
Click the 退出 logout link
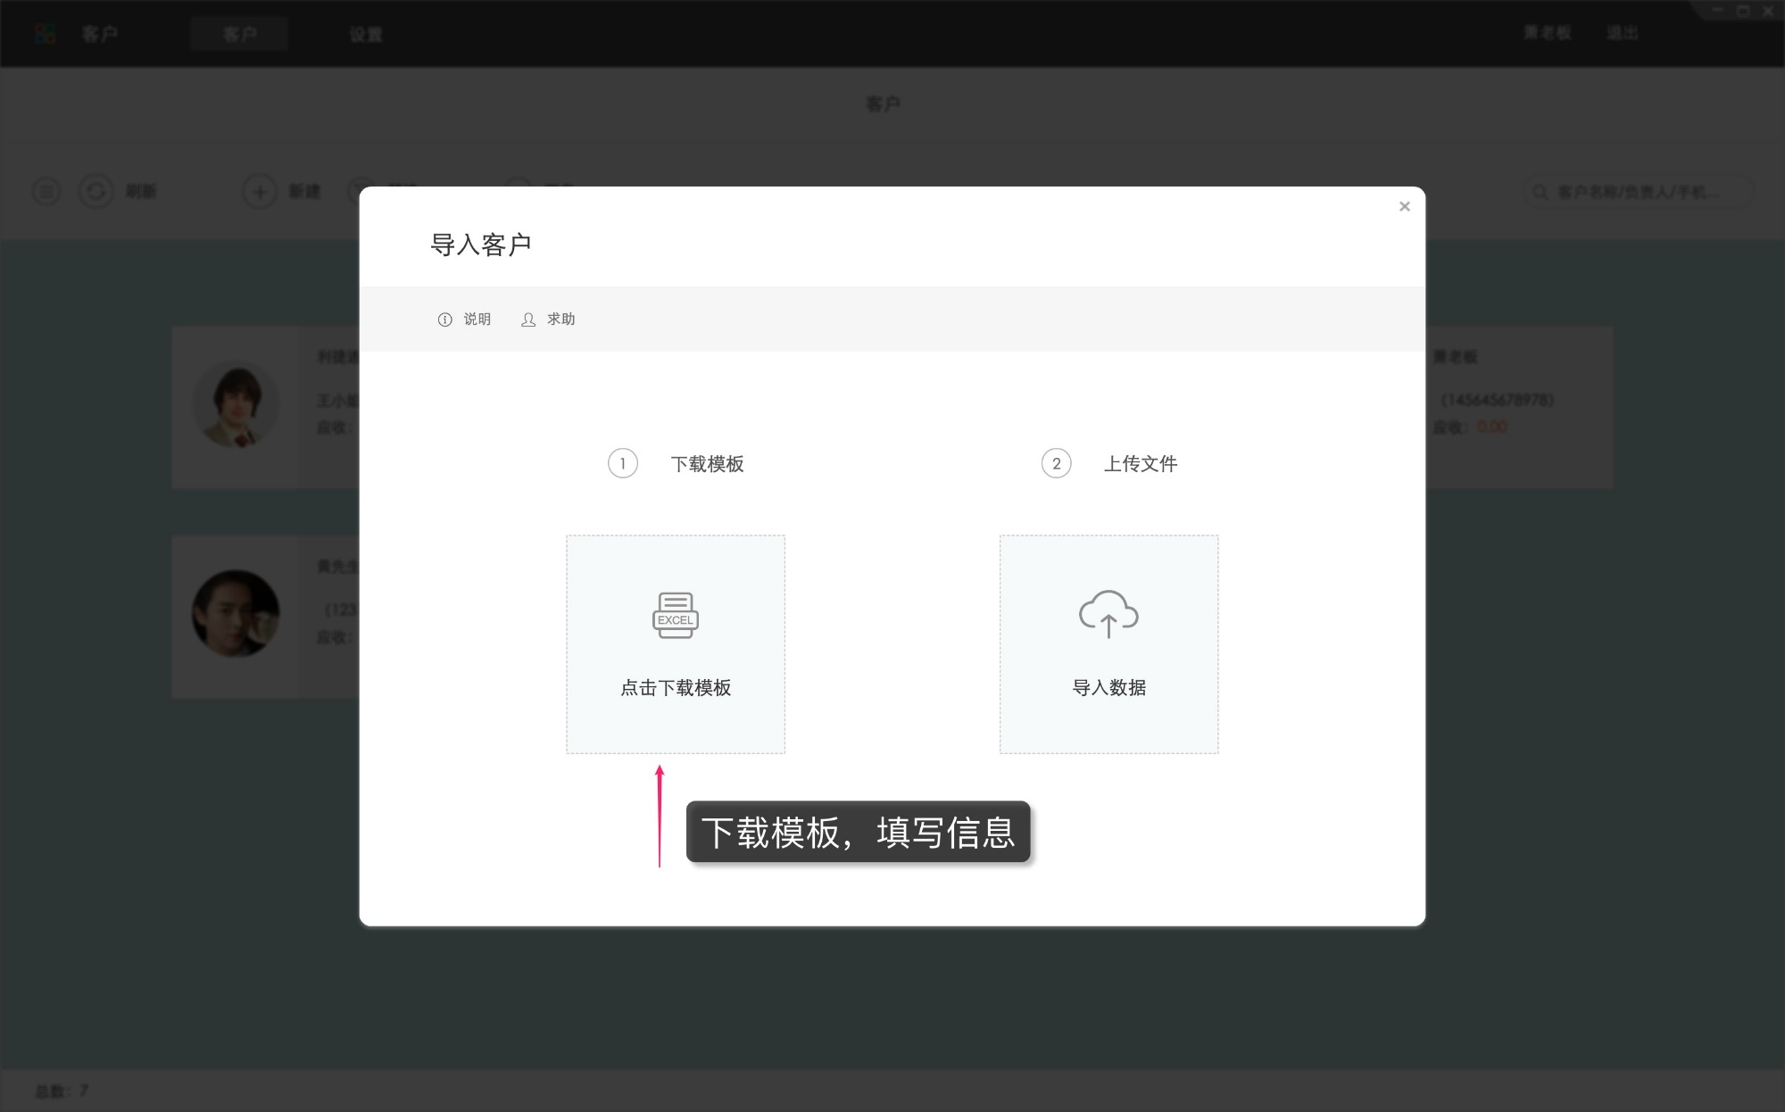[1624, 31]
